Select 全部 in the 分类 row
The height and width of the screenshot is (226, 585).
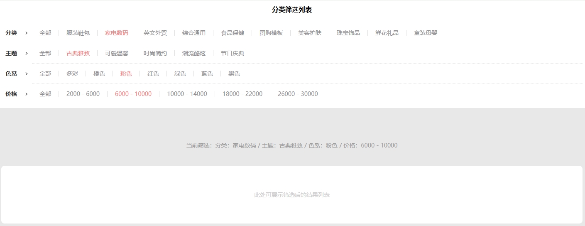coord(45,33)
